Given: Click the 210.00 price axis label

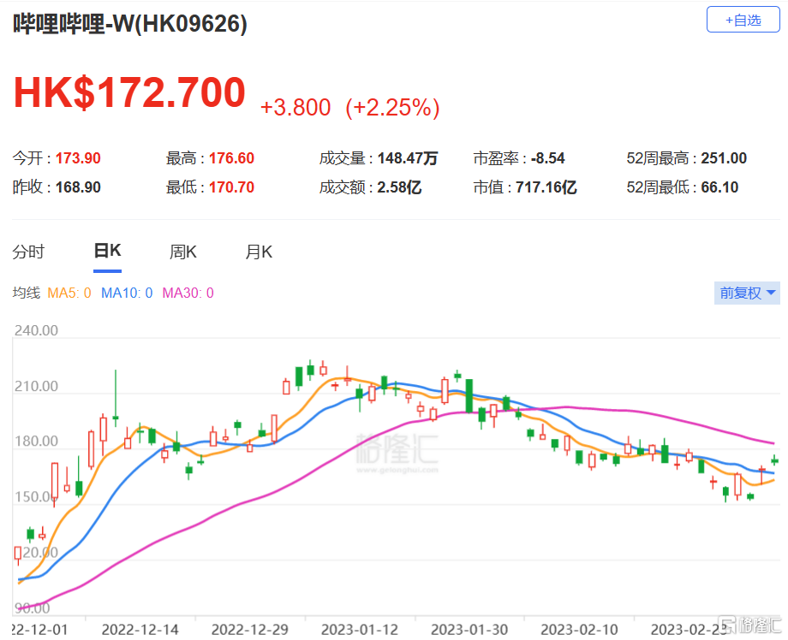Looking at the screenshot, I should [36, 386].
